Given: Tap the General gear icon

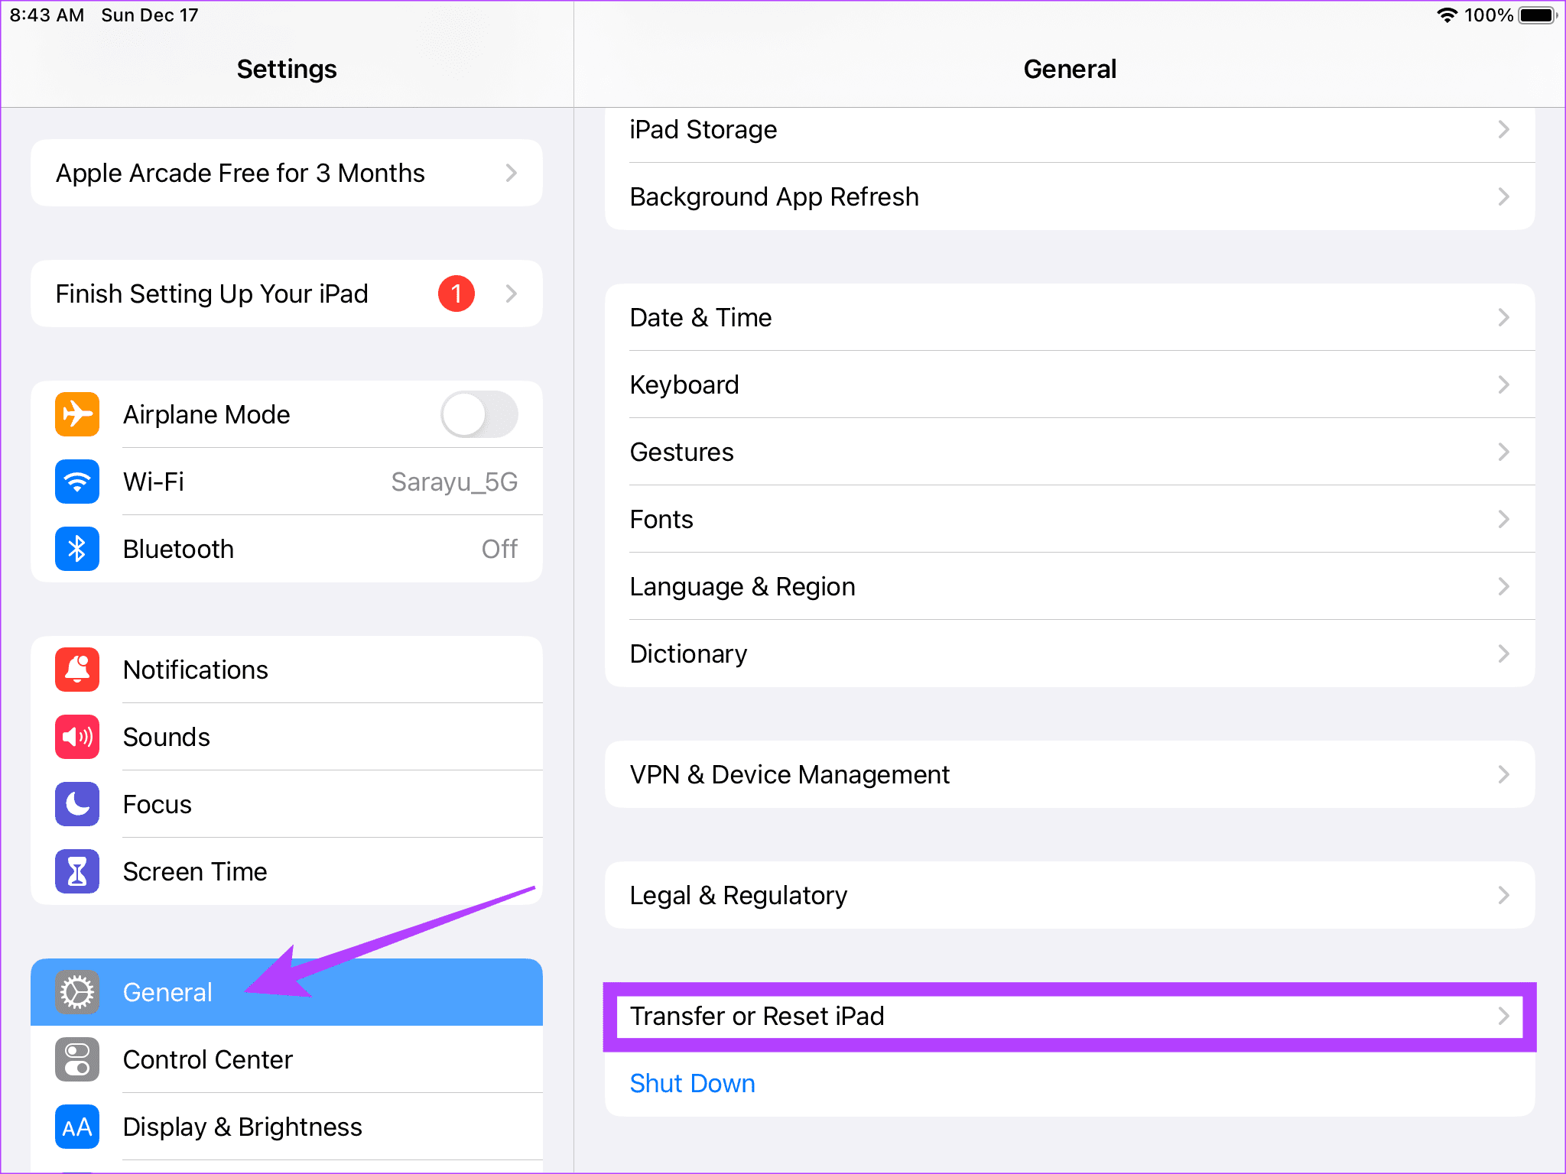Looking at the screenshot, I should point(76,991).
